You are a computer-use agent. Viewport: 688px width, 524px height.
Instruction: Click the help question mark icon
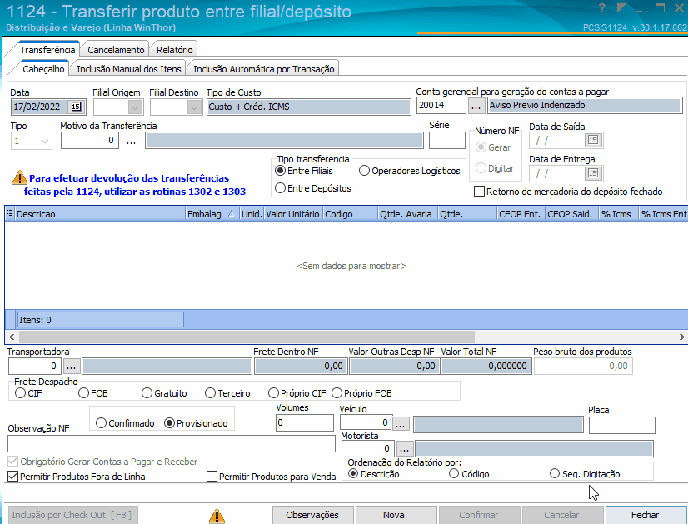click(x=601, y=8)
